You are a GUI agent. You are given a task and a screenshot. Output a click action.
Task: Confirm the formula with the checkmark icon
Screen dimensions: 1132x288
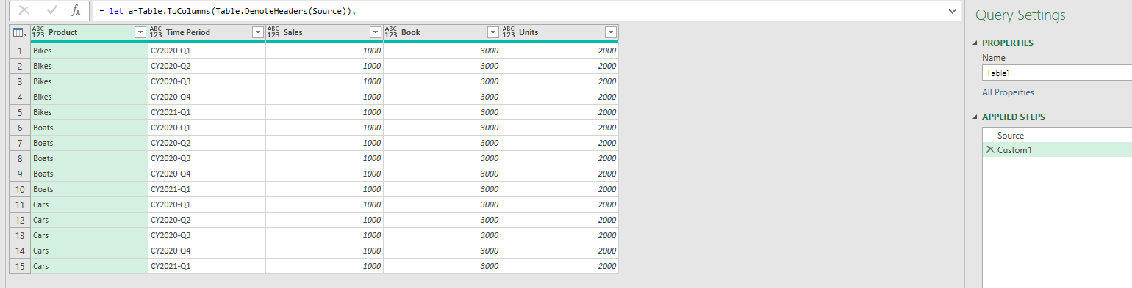pyautogui.click(x=51, y=11)
